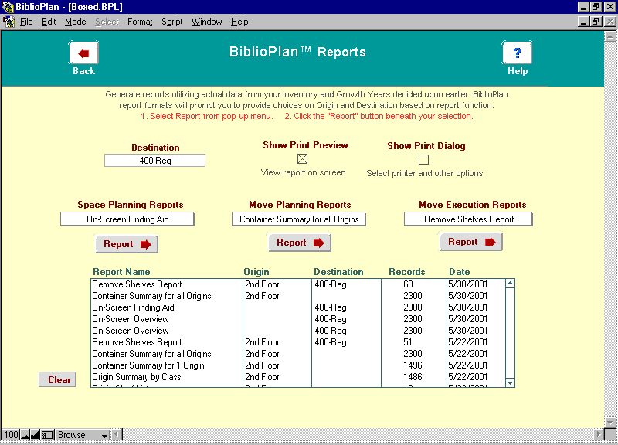Uncheck the Show Print Preview checkbox
The height and width of the screenshot is (445, 618).
(x=302, y=159)
